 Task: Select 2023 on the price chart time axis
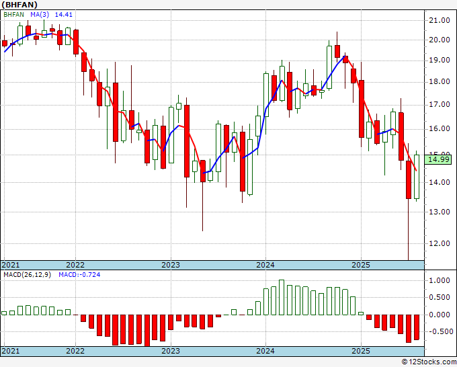171,265
